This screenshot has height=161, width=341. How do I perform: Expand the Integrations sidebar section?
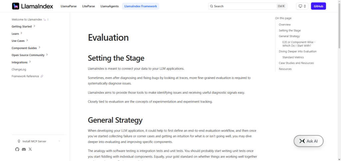[21, 62]
